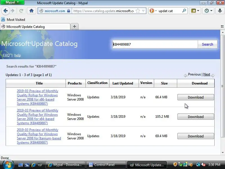Click the Next page link
Image resolution: width=225 pixels, height=169 pixels.
(207, 74)
